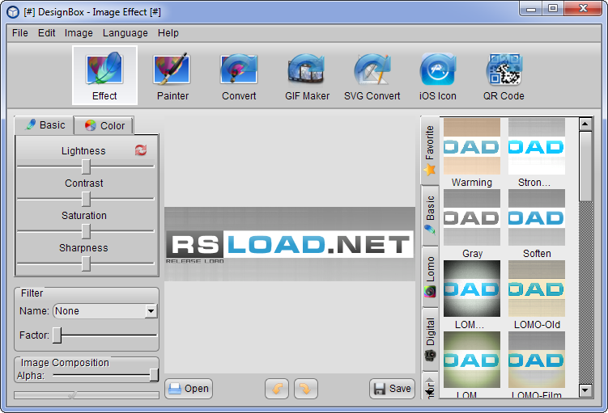
Task: Open the Digital effects side tab
Action: 430,339
